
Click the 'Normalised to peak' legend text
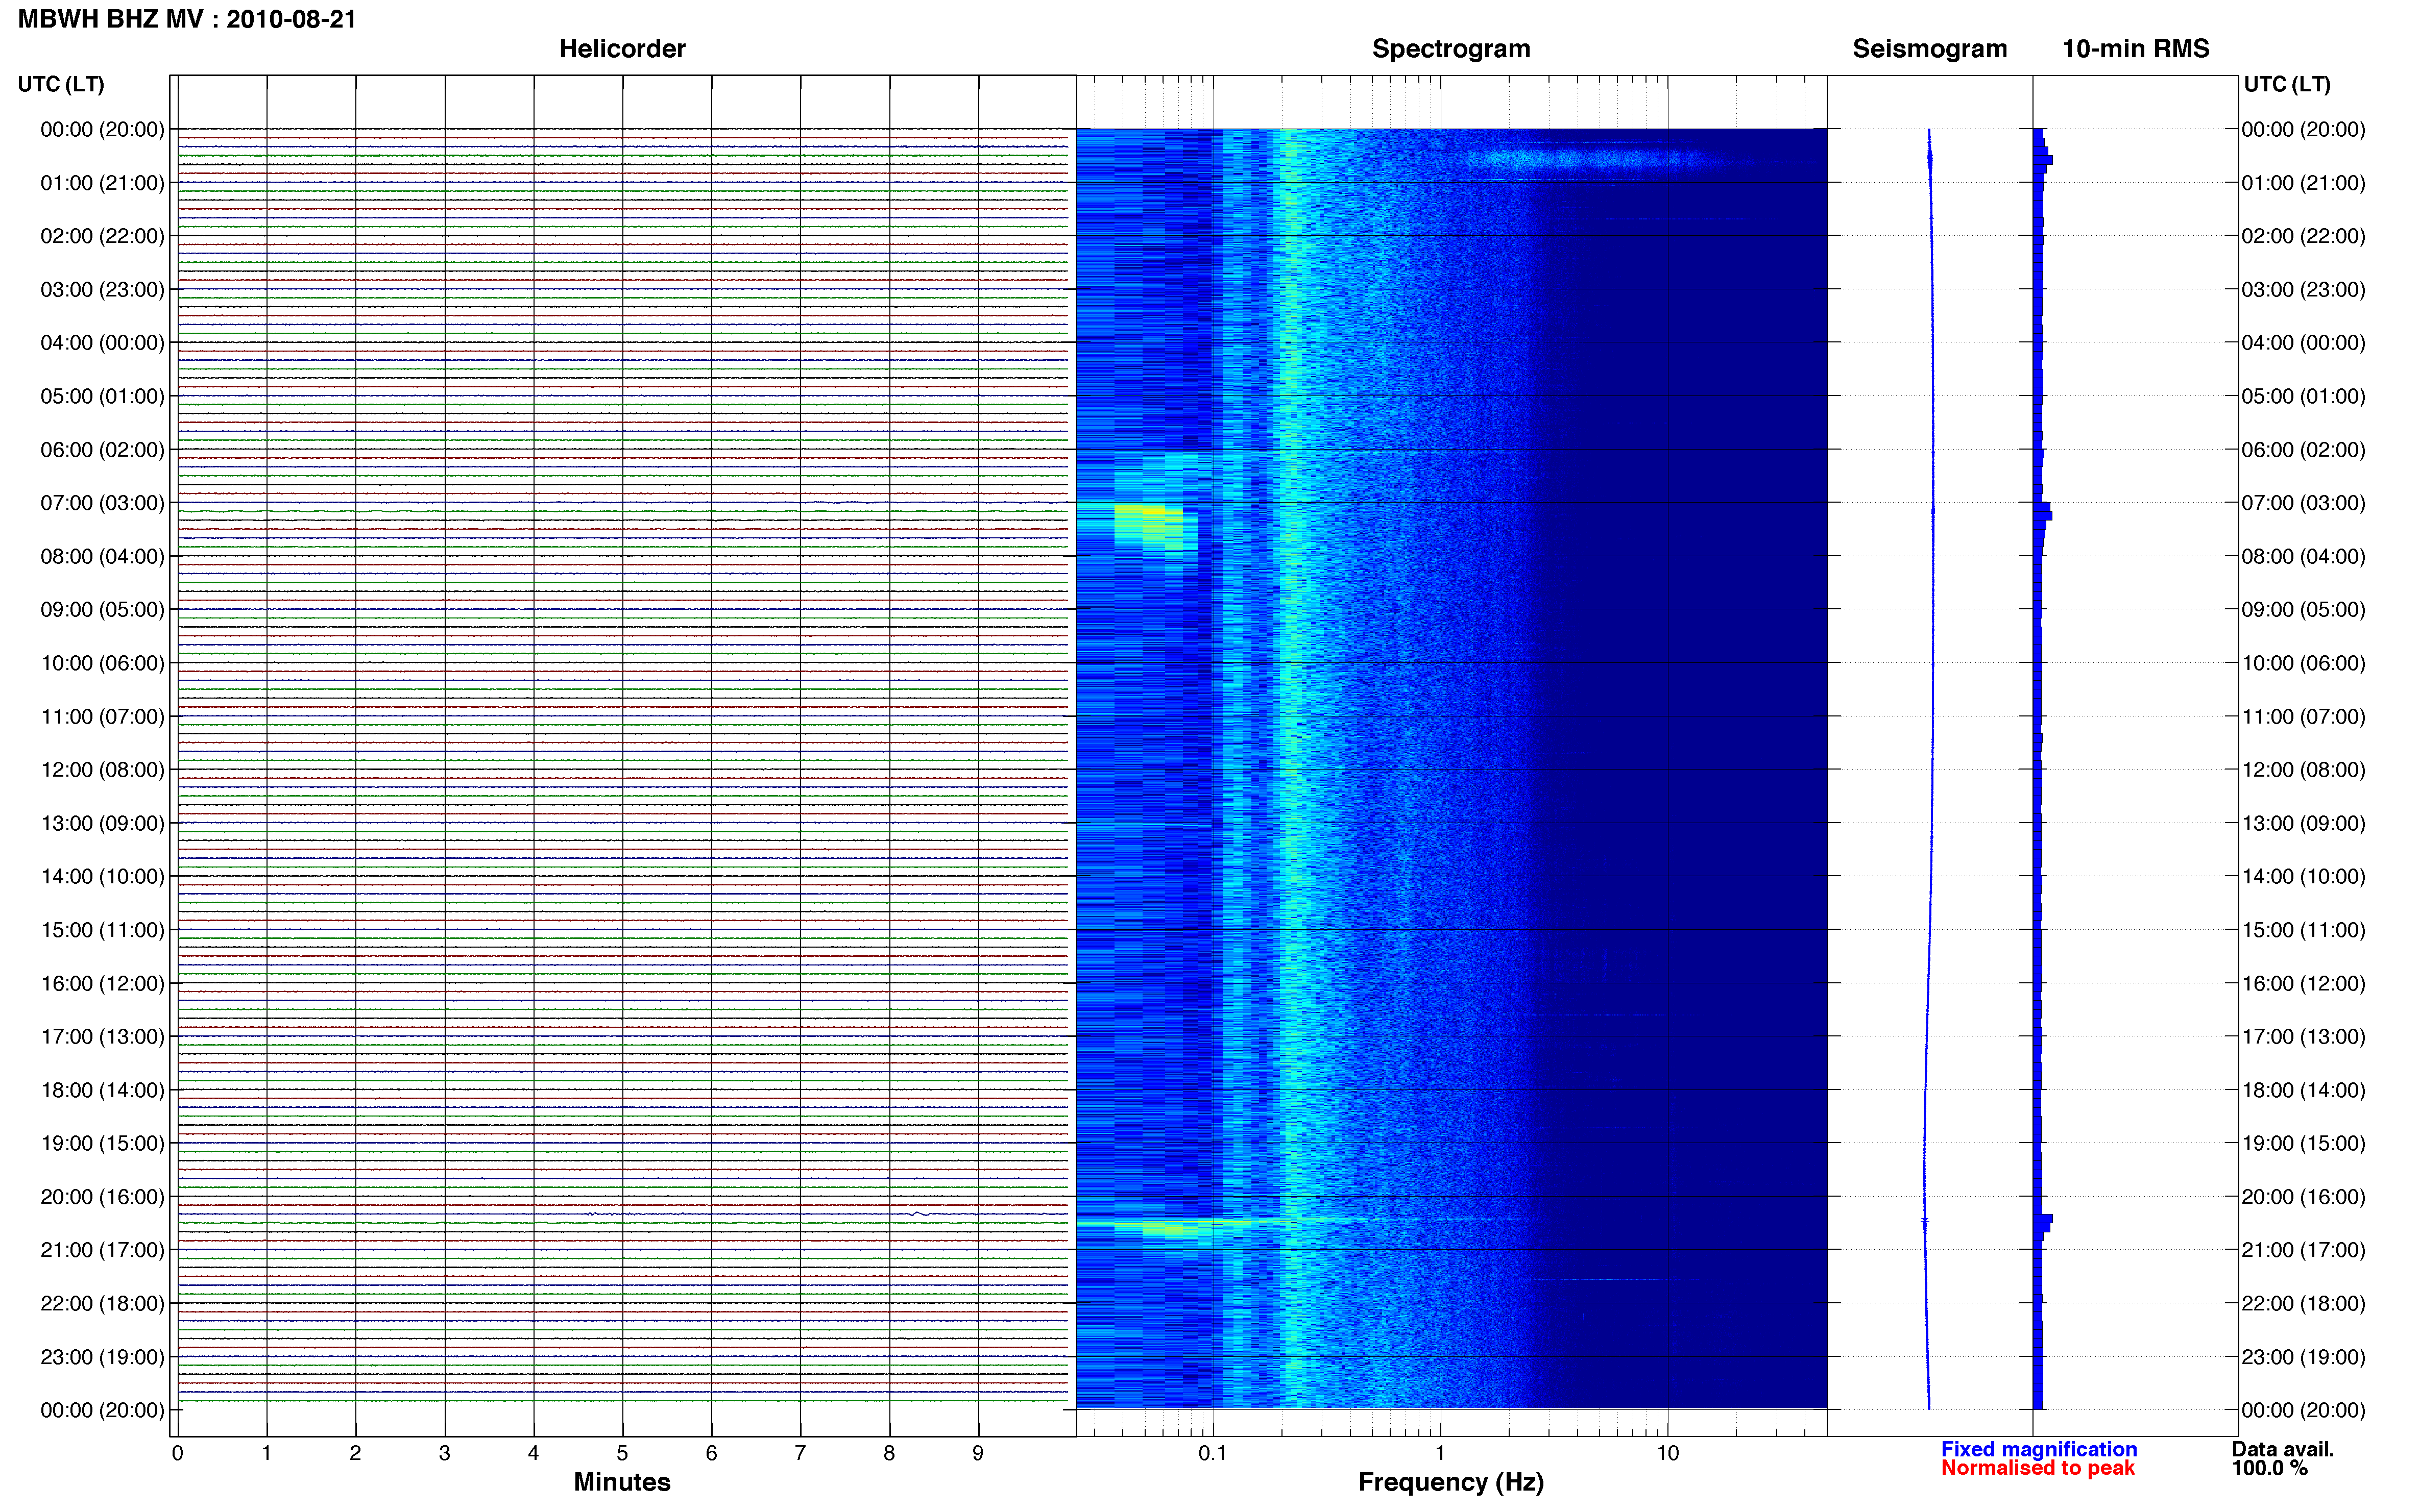(x=2038, y=1468)
